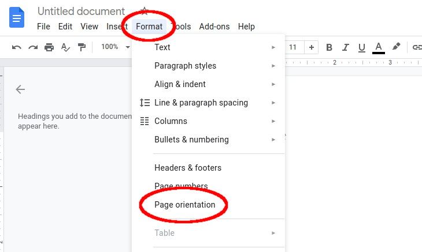Toggle Underline formatting
Screen dimensions: 422x252
coord(362,47)
